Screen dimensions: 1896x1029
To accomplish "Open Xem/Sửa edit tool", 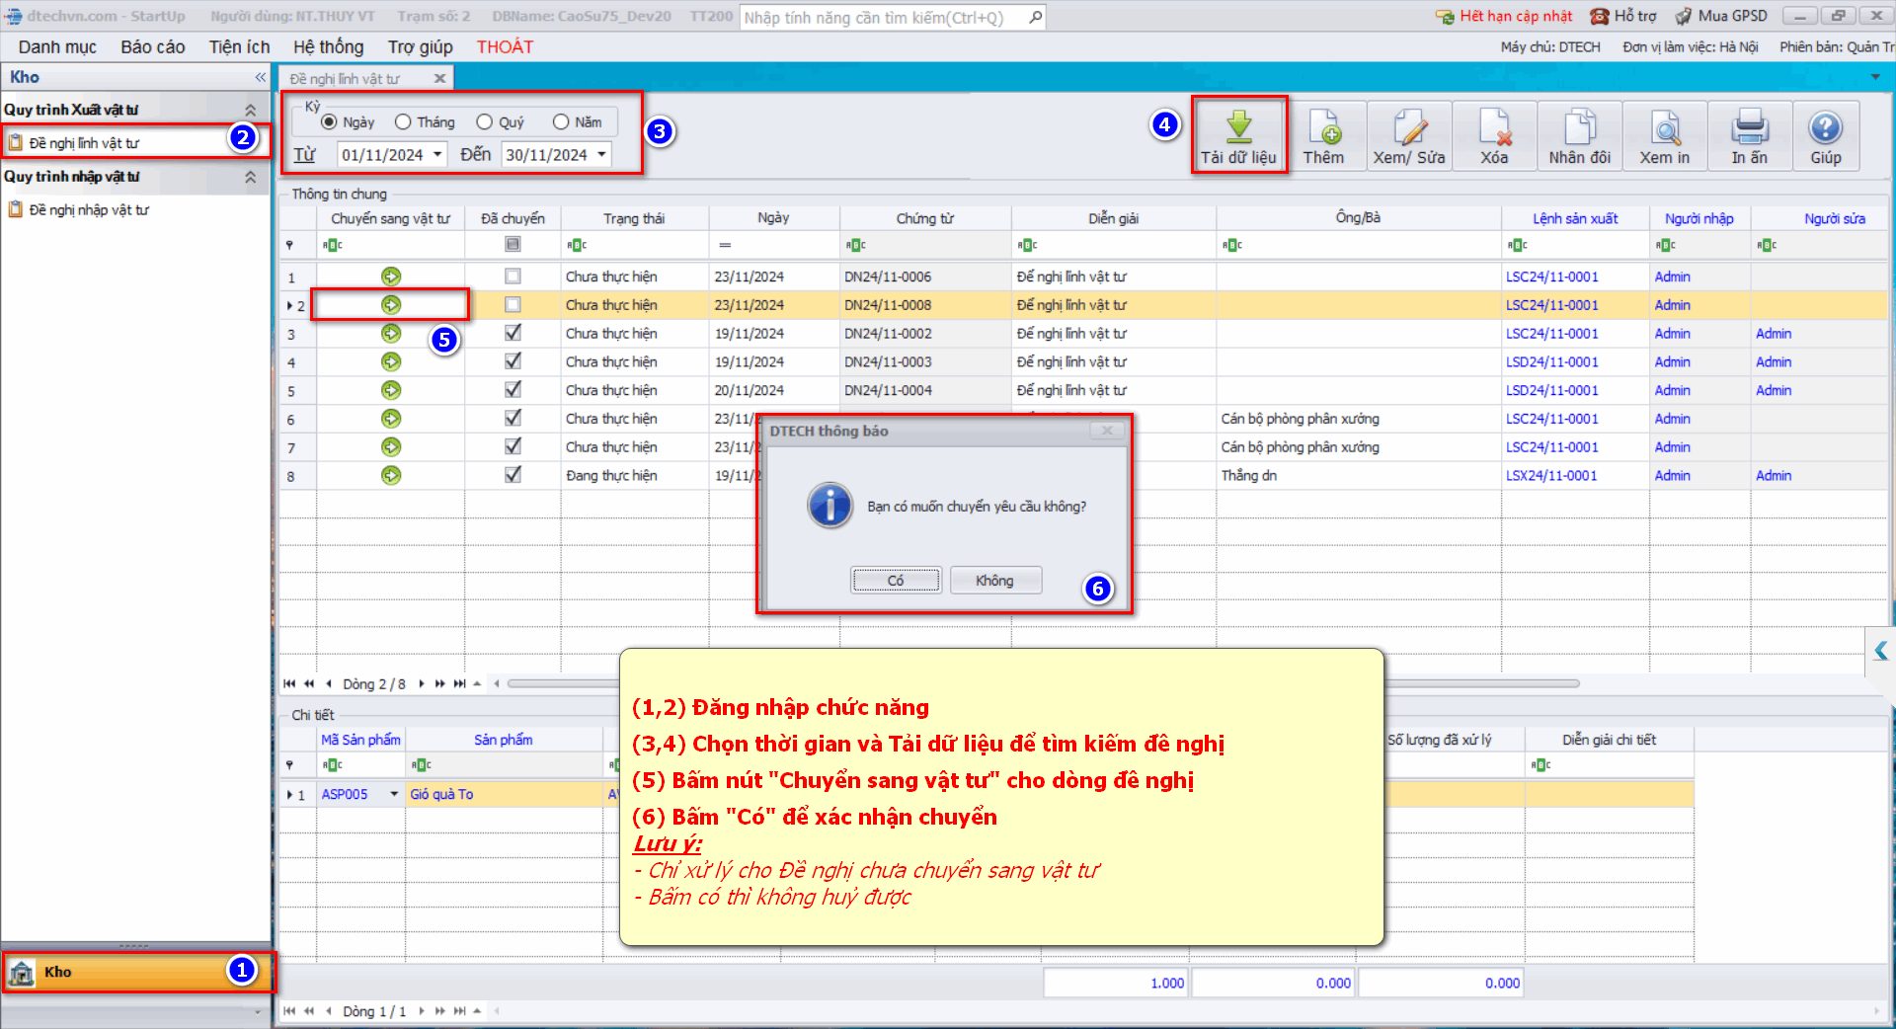I will 1409,127.
